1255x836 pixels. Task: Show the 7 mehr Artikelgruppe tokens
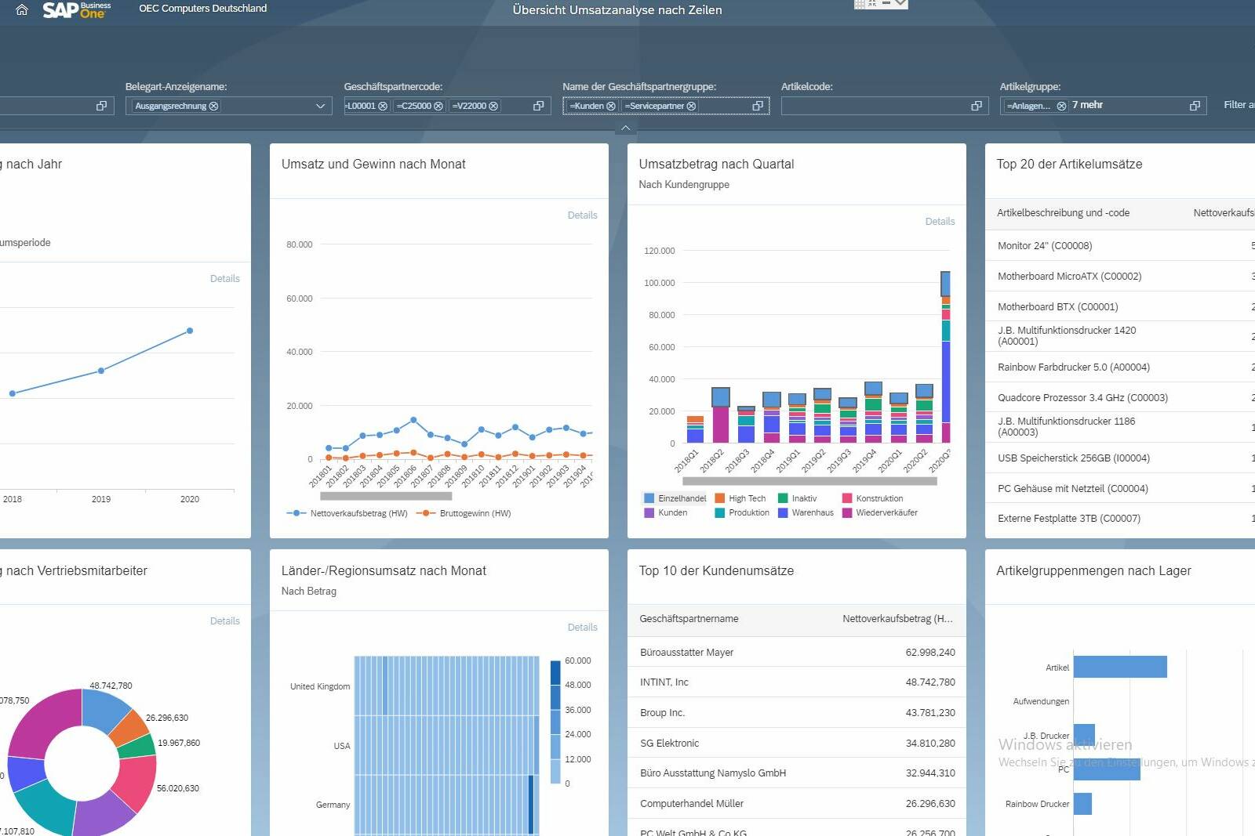(x=1087, y=105)
